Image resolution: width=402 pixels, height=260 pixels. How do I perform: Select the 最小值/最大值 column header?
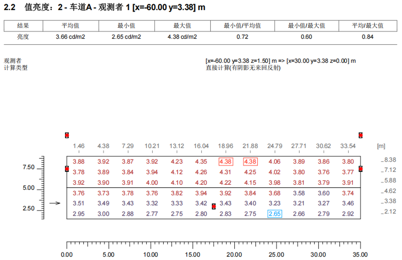(x=306, y=26)
